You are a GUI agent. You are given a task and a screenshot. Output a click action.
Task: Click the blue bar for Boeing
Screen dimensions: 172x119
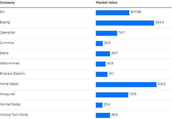125,23
